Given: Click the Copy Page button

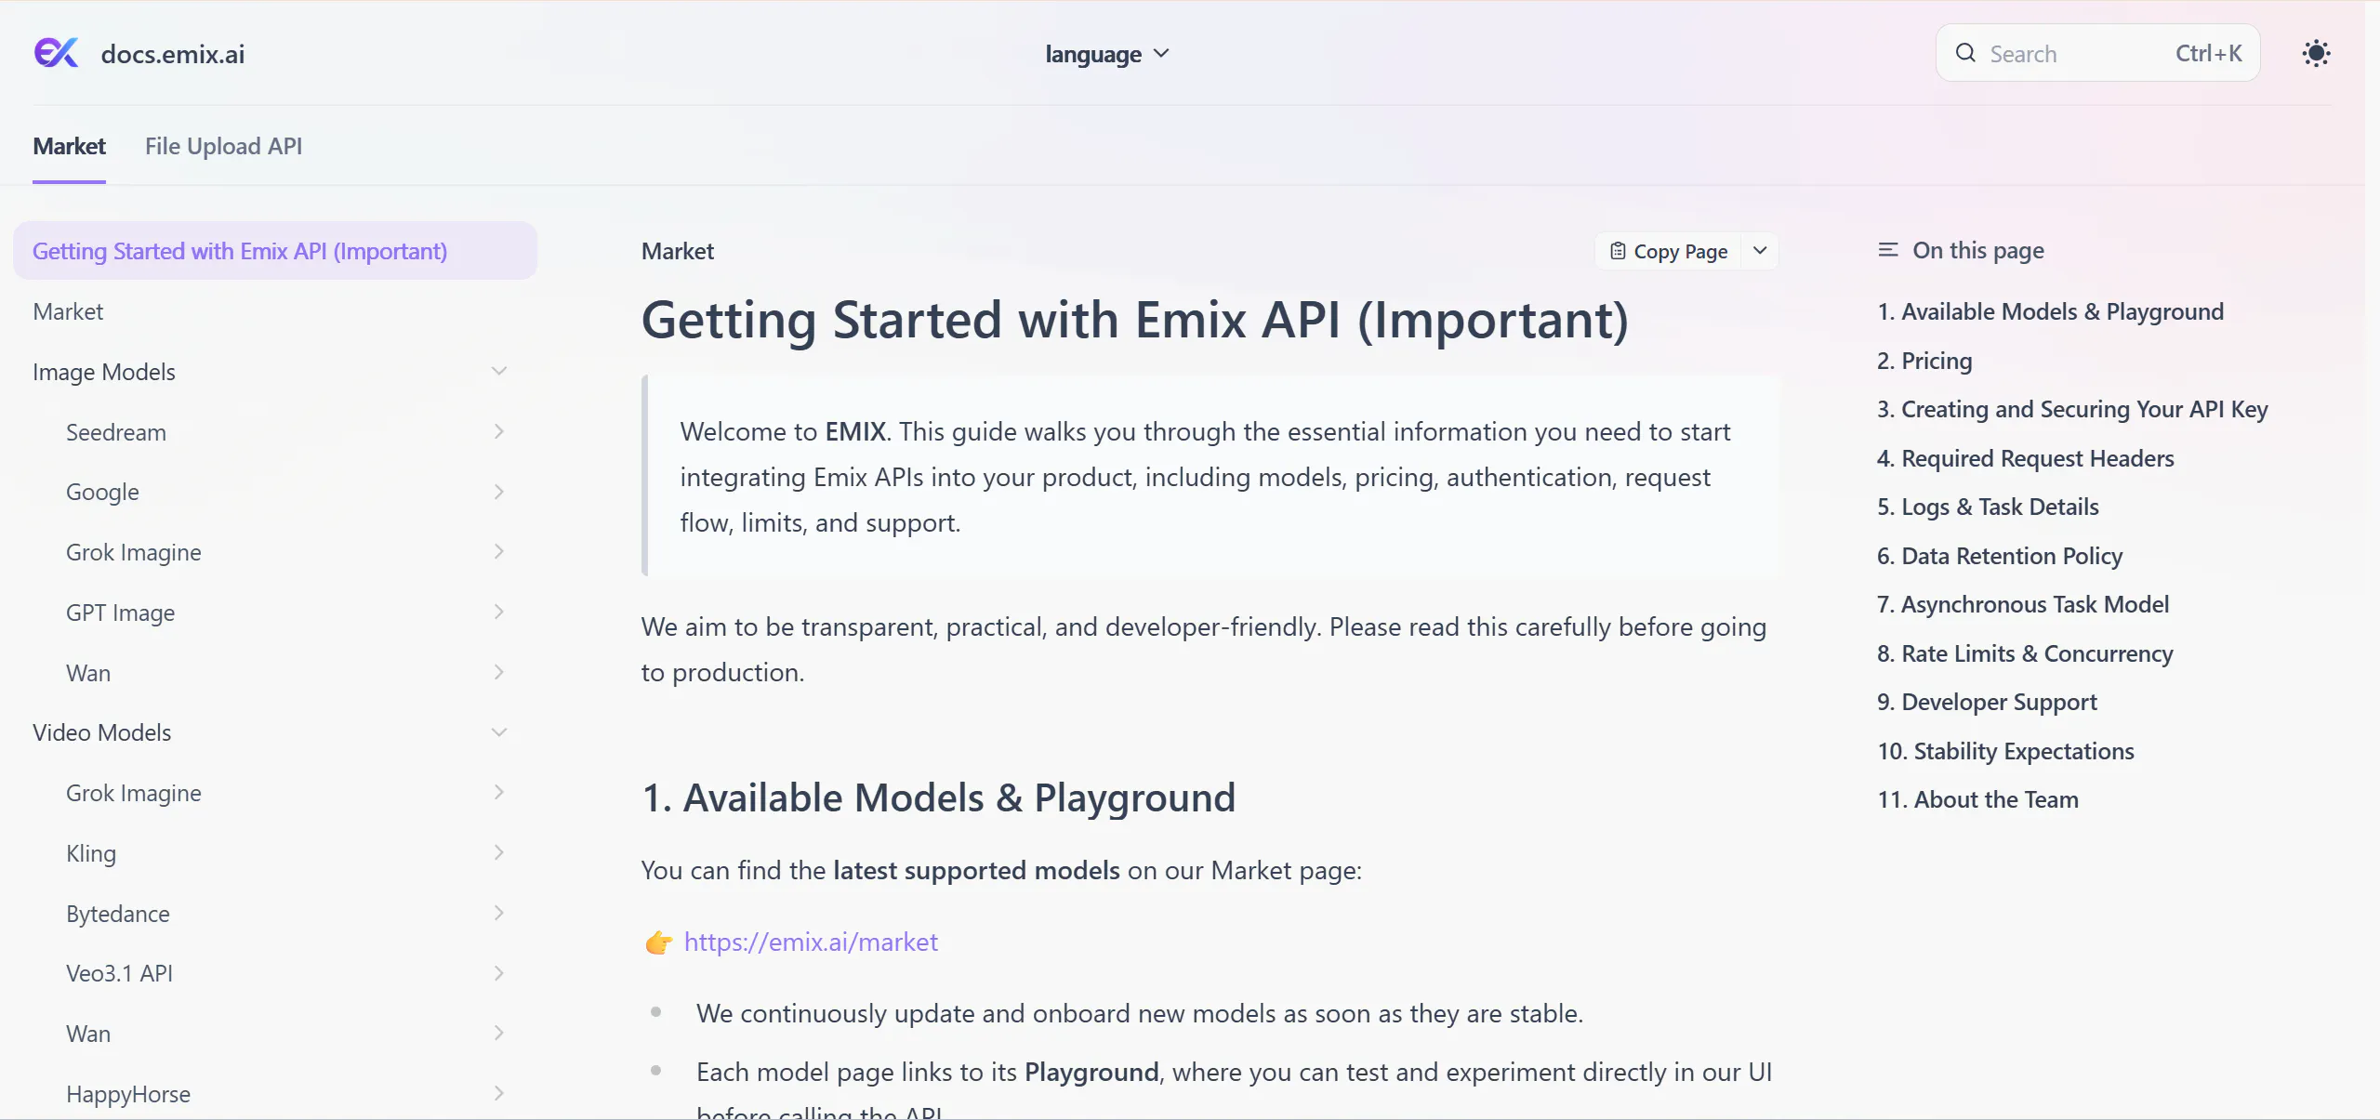Looking at the screenshot, I should [x=1669, y=251].
